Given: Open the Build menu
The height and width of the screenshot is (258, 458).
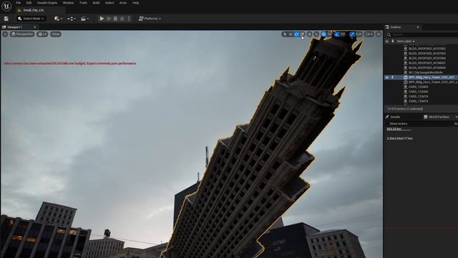Looking at the screenshot, I should pyautogui.click(x=96, y=3).
